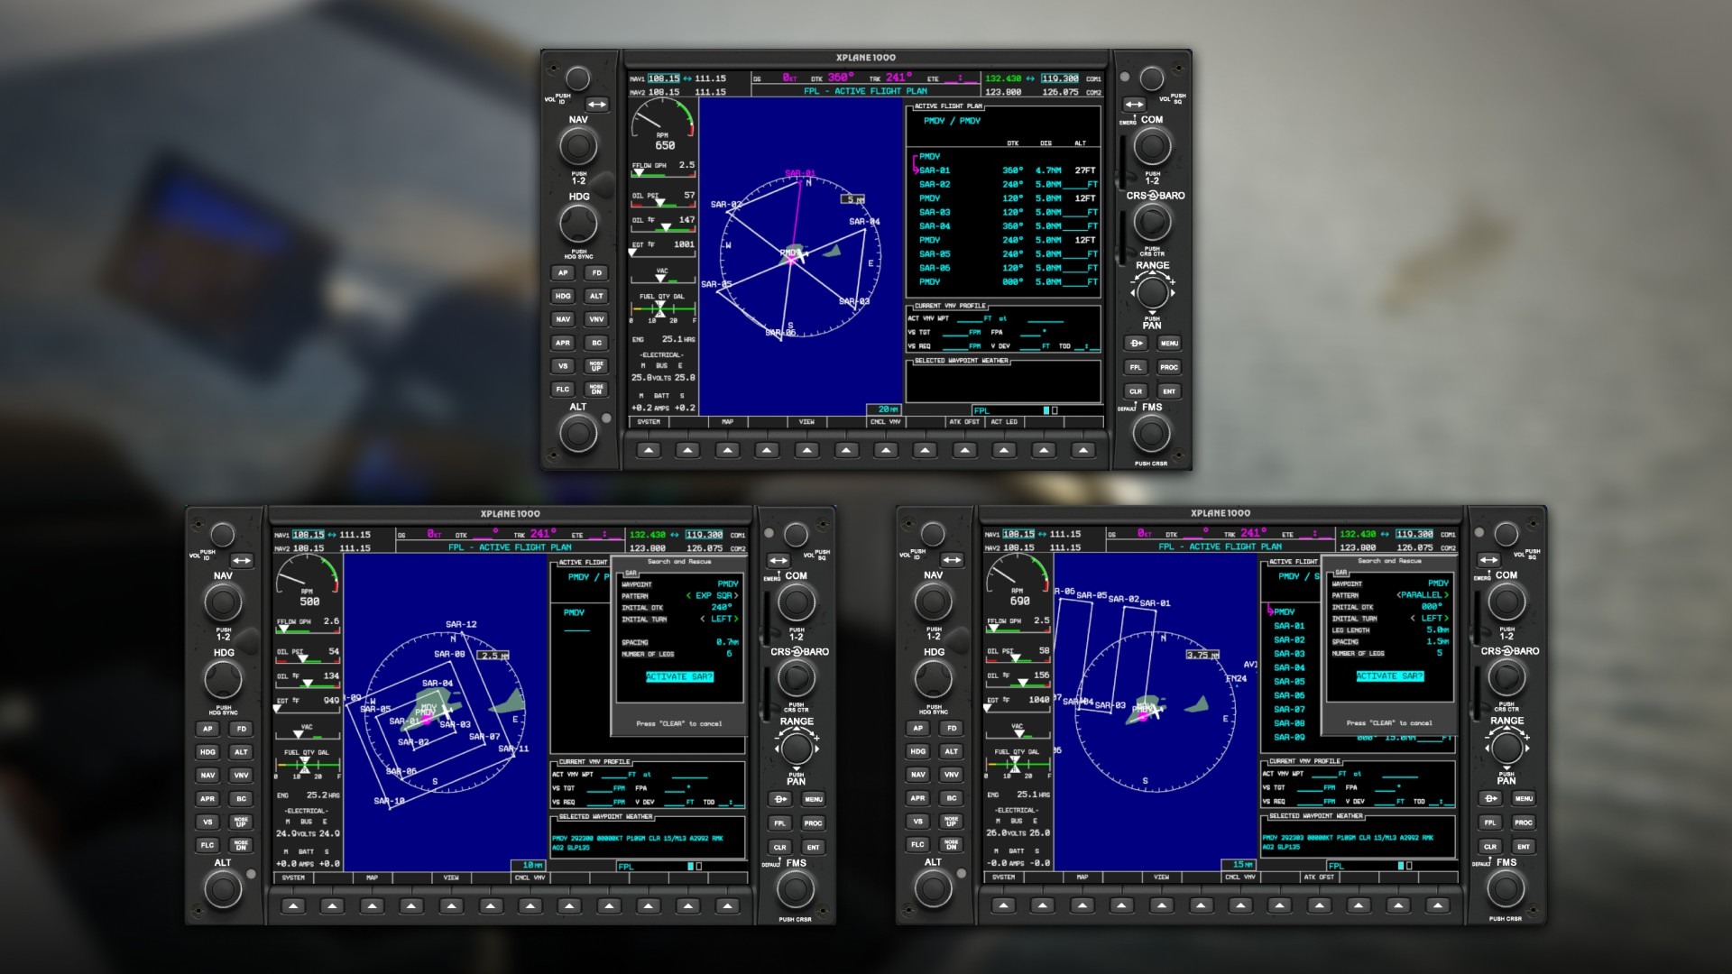
Task: Click the COM frequency swap arrow on bottom-left unit
Action: pyautogui.click(x=778, y=560)
